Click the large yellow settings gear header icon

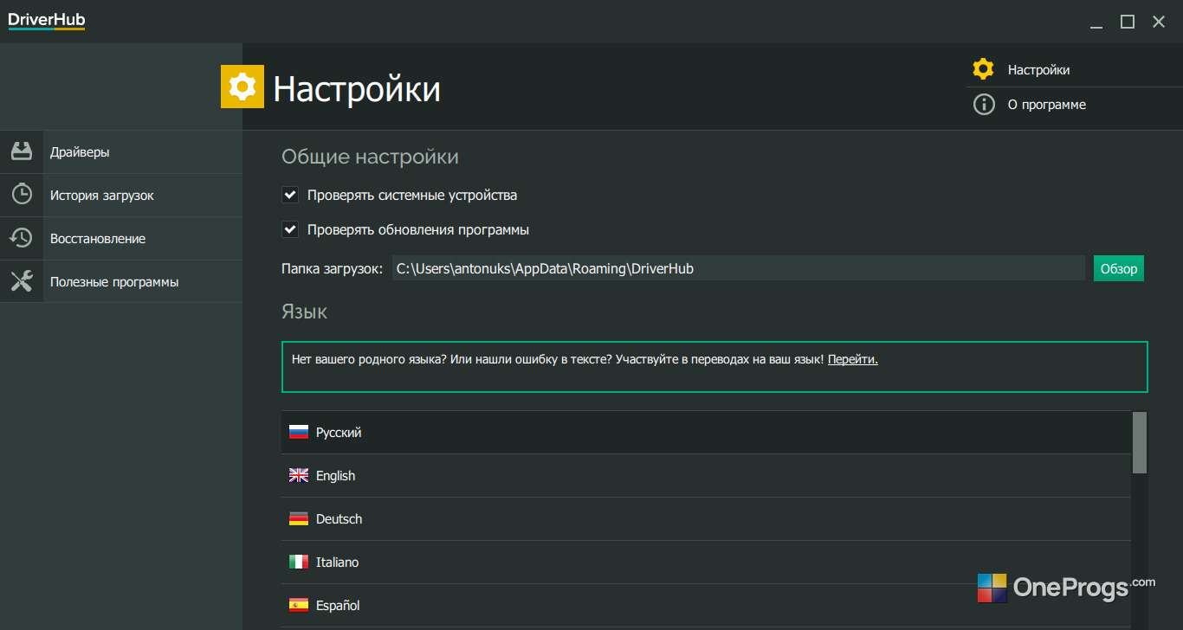242,87
